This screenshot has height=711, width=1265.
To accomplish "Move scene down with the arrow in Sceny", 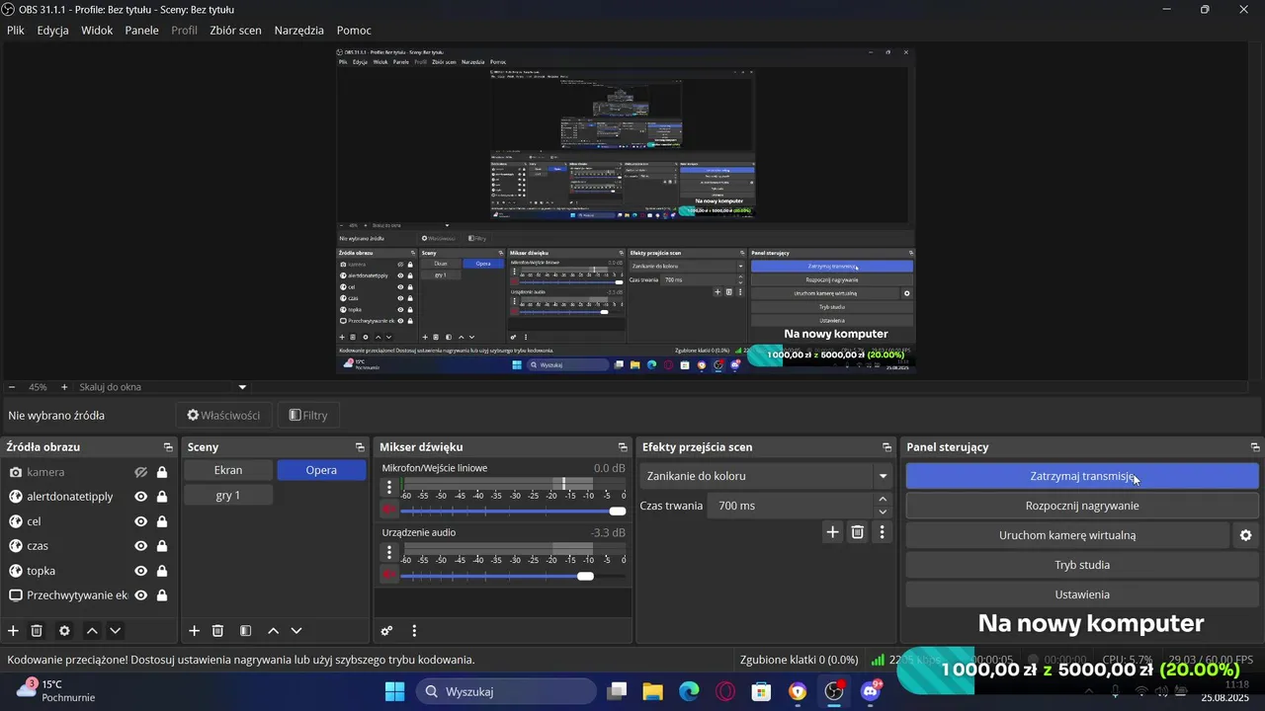I will [x=296, y=630].
